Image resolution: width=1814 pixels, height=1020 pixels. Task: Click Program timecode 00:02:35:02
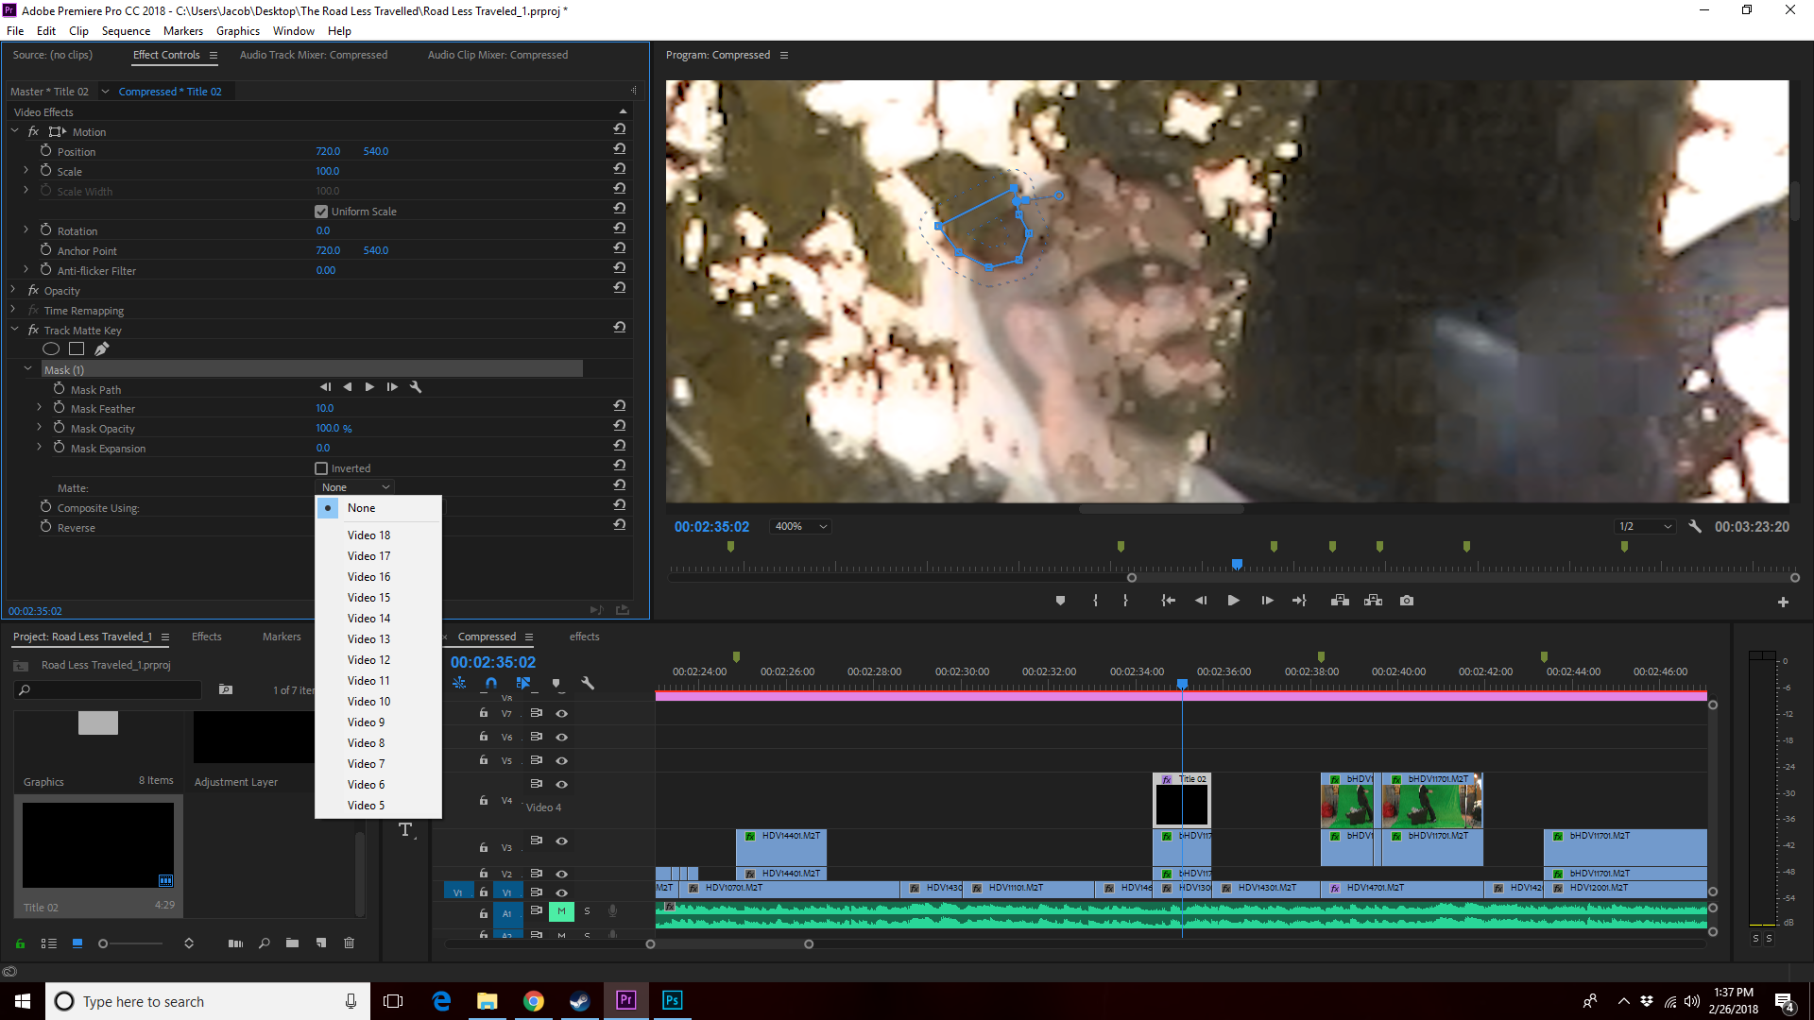[x=711, y=527]
